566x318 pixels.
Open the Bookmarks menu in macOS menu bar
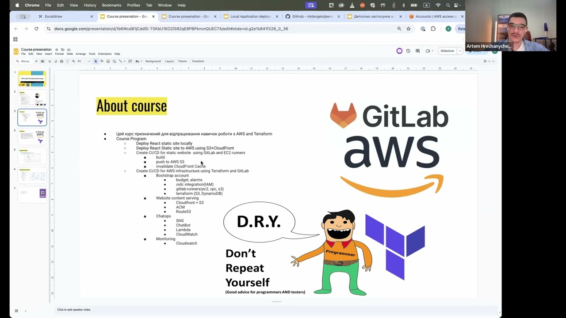coord(111,5)
